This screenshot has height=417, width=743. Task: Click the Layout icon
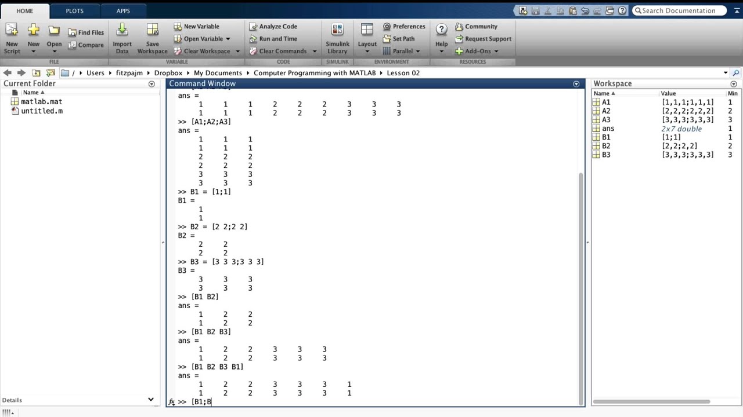click(x=367, y=30)
